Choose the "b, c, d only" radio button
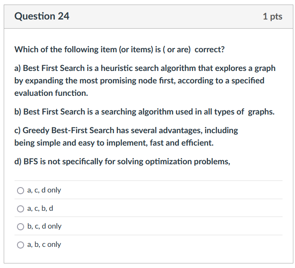This screenshot has width=295, height=268. tap(20, 227)
